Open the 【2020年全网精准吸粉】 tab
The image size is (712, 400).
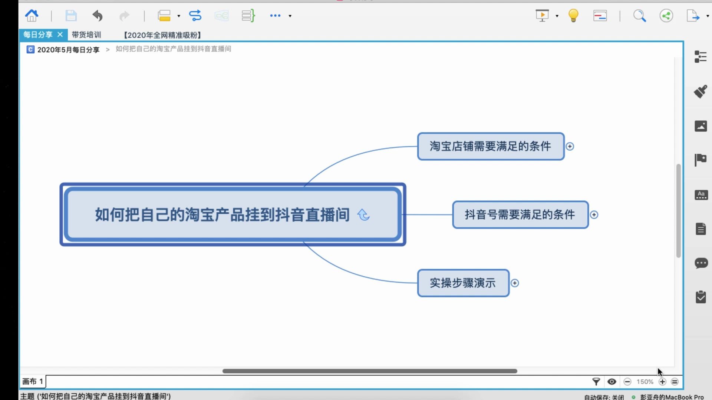[x=162, y=35]
